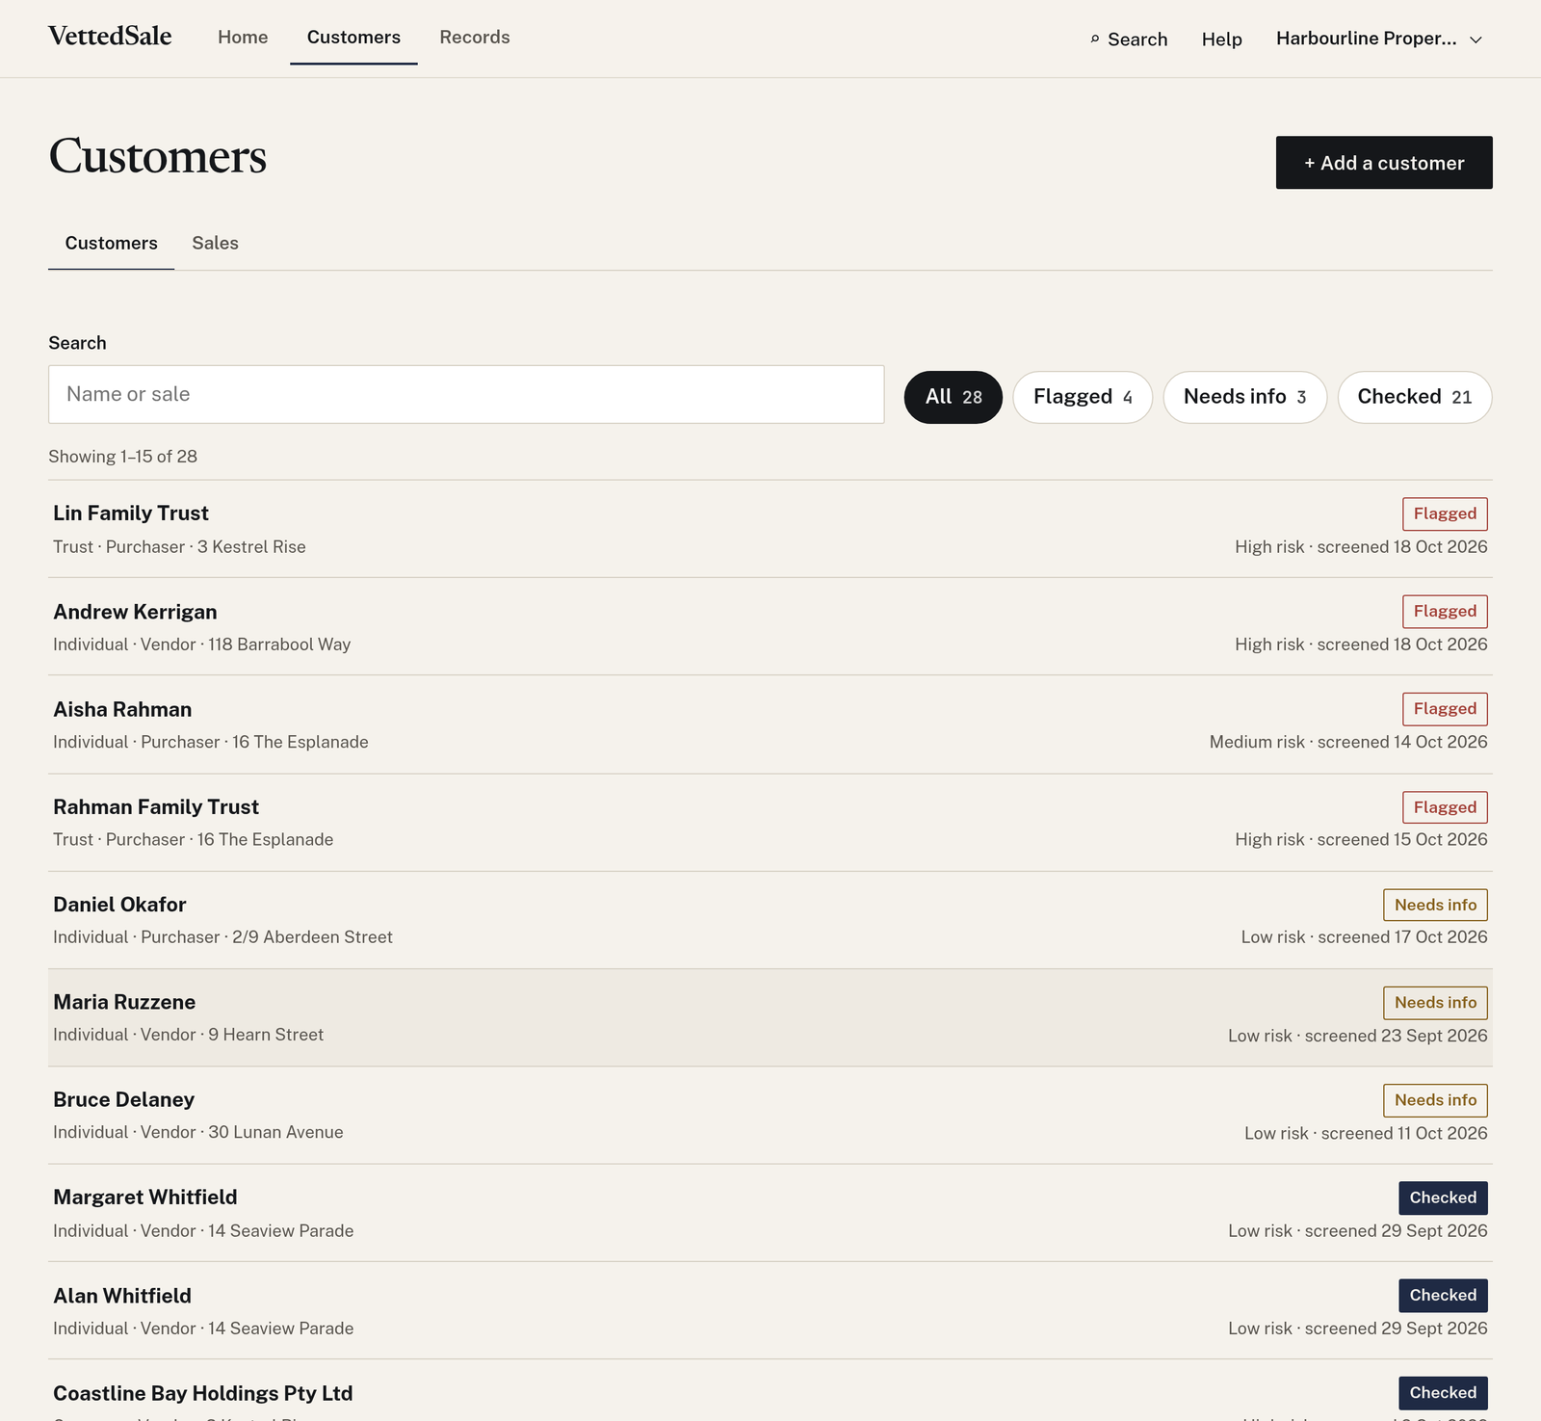Open Daniel Okafor customer record
1541x1421 pixels.
coord(770,920)
